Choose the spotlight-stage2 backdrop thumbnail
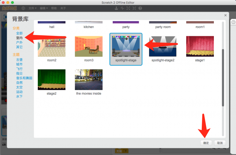The image size is (236, 155). coord(163,46)
